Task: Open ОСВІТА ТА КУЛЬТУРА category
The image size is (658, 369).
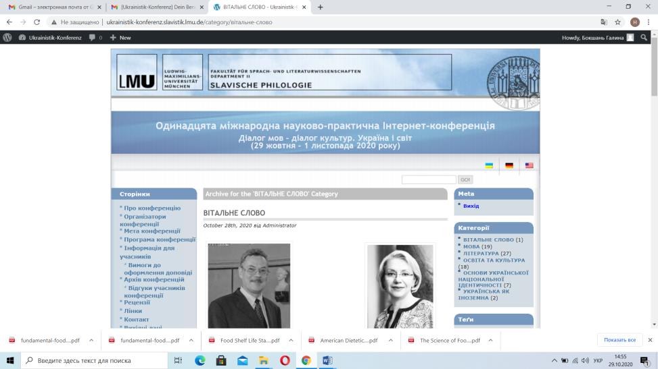Action: click(x=494, y=260)
